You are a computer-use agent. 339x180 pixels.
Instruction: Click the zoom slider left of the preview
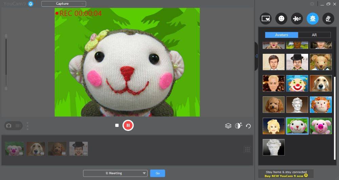pos(6,62)
